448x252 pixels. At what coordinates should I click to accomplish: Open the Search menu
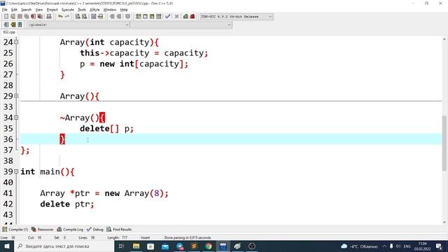pyautogui.click(x=26, y=10)
